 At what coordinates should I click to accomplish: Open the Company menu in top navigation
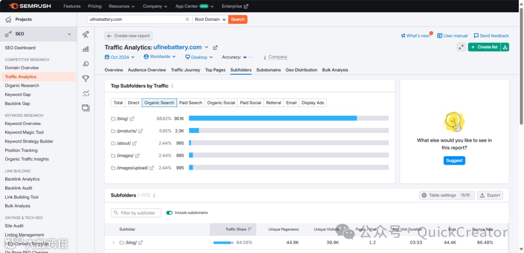click(155, 6)
